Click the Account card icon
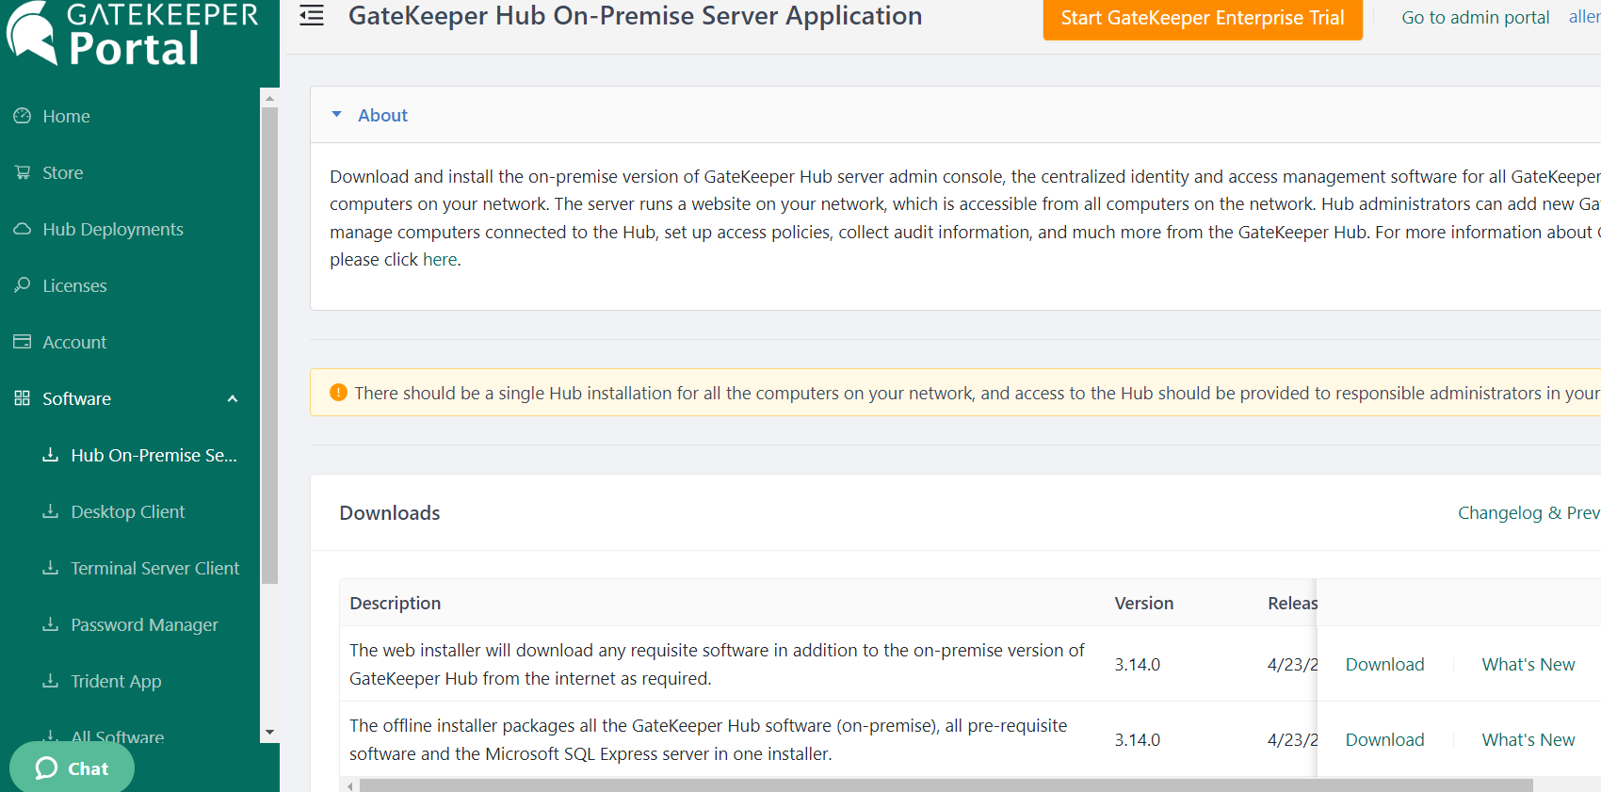The height and width of the screenshot is (792, 1601). click(23, 342)
